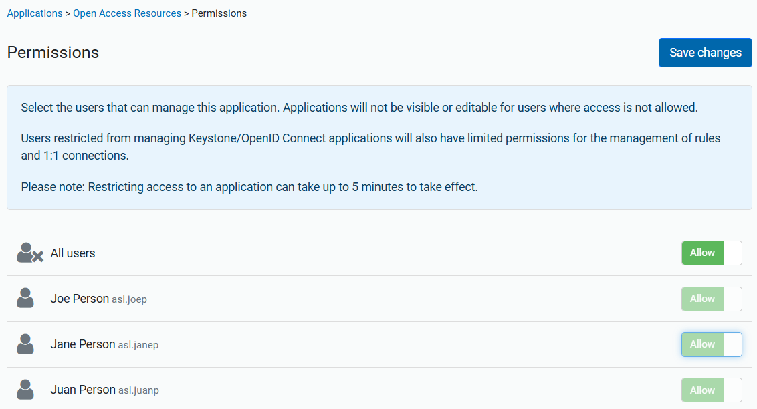
Task: Open the Open Access Resources breadcrumb
Action: coord(127,13)
